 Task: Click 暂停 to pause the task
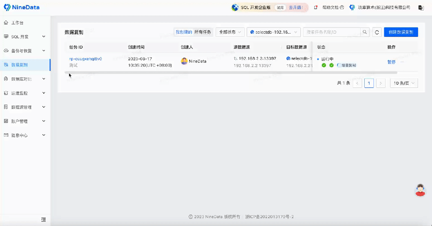pos(391,62)
